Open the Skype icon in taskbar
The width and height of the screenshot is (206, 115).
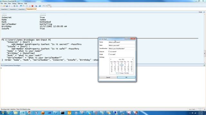coord(89,113)
